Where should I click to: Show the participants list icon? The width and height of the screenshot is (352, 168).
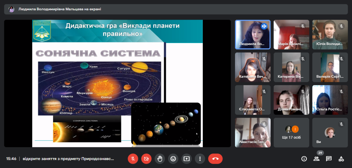click(x=317, y=159)
